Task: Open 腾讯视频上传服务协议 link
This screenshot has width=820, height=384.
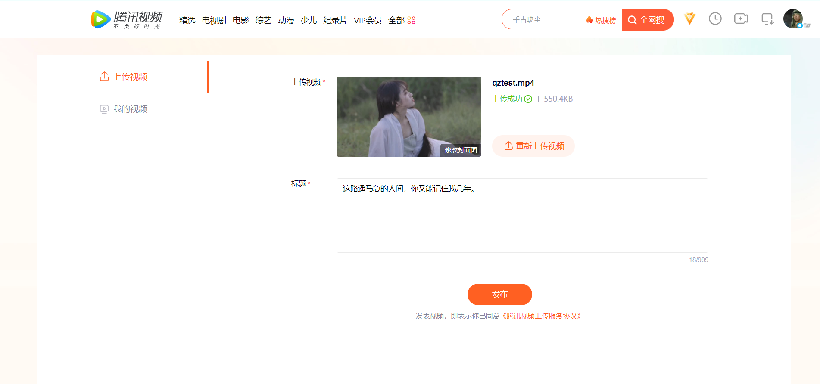Action: [x=542, y=316]
